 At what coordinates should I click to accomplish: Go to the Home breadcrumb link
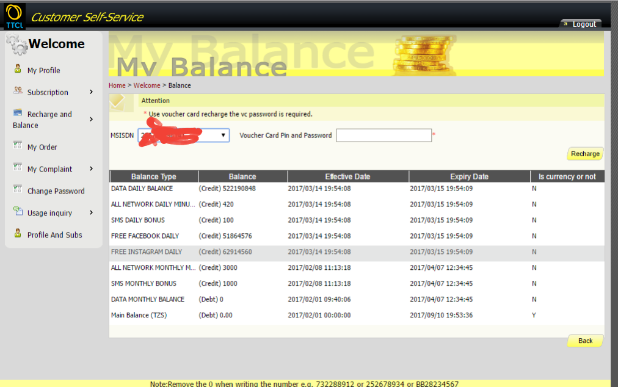pyautogui.click(x=117, y=85)
